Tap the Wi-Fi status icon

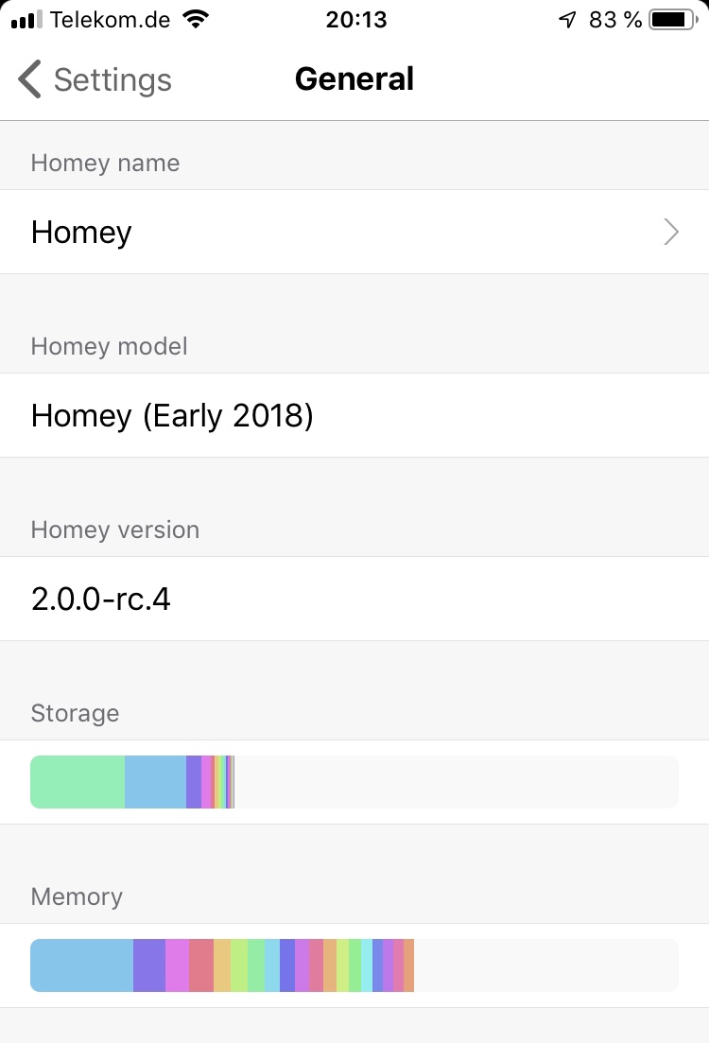[196, 19]
